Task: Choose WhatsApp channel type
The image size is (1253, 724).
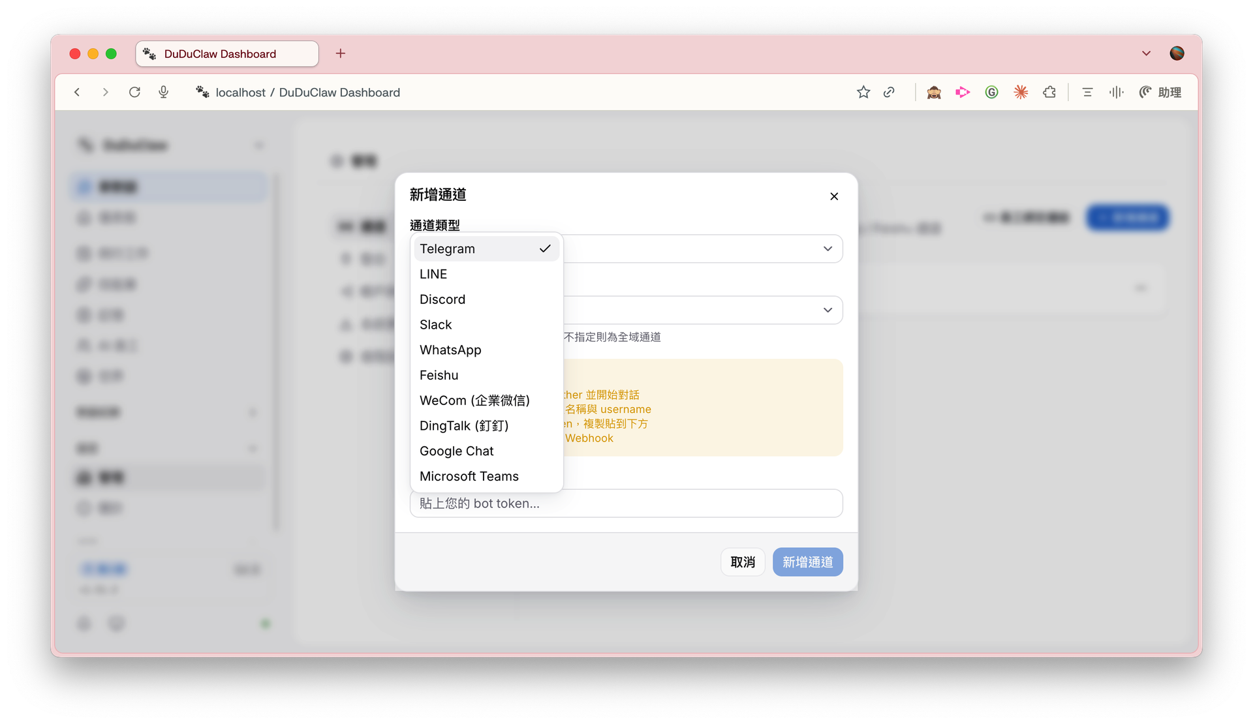Action: 486,350
